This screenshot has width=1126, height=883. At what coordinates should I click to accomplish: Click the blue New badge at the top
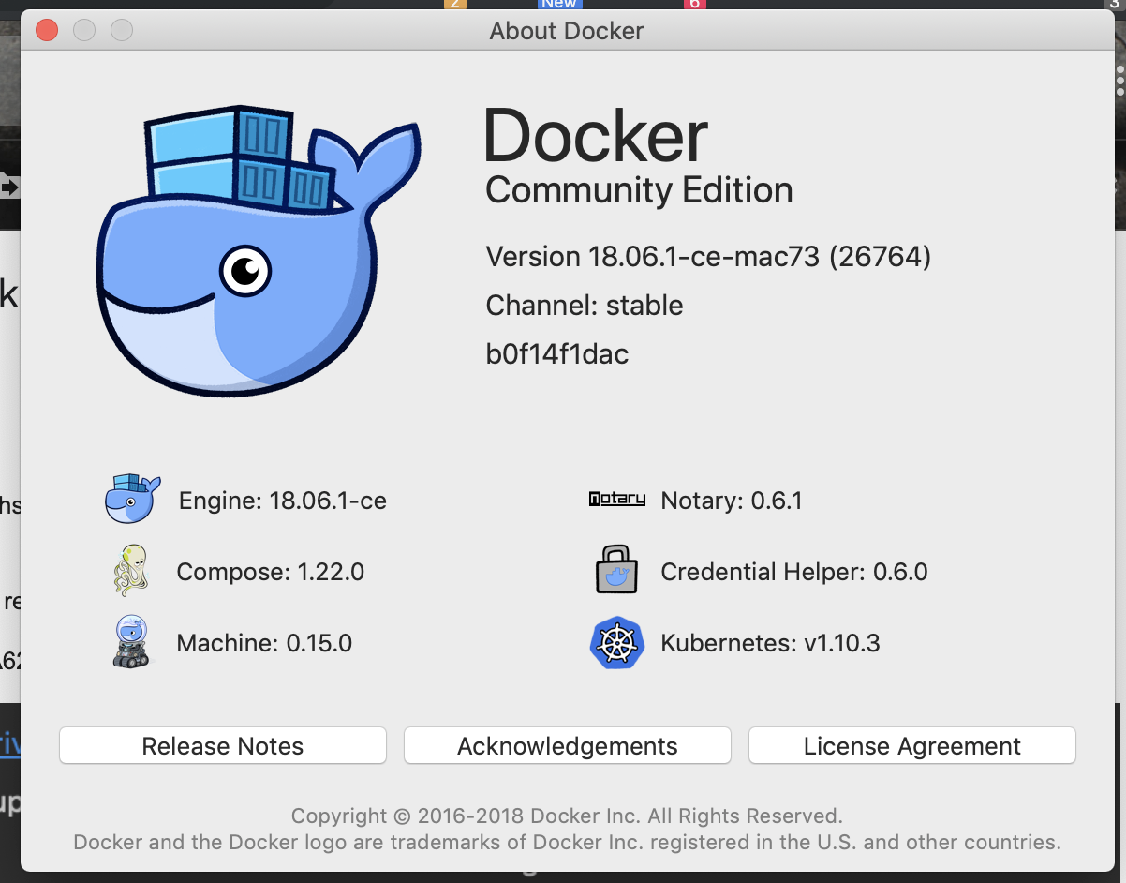point(559,4)
